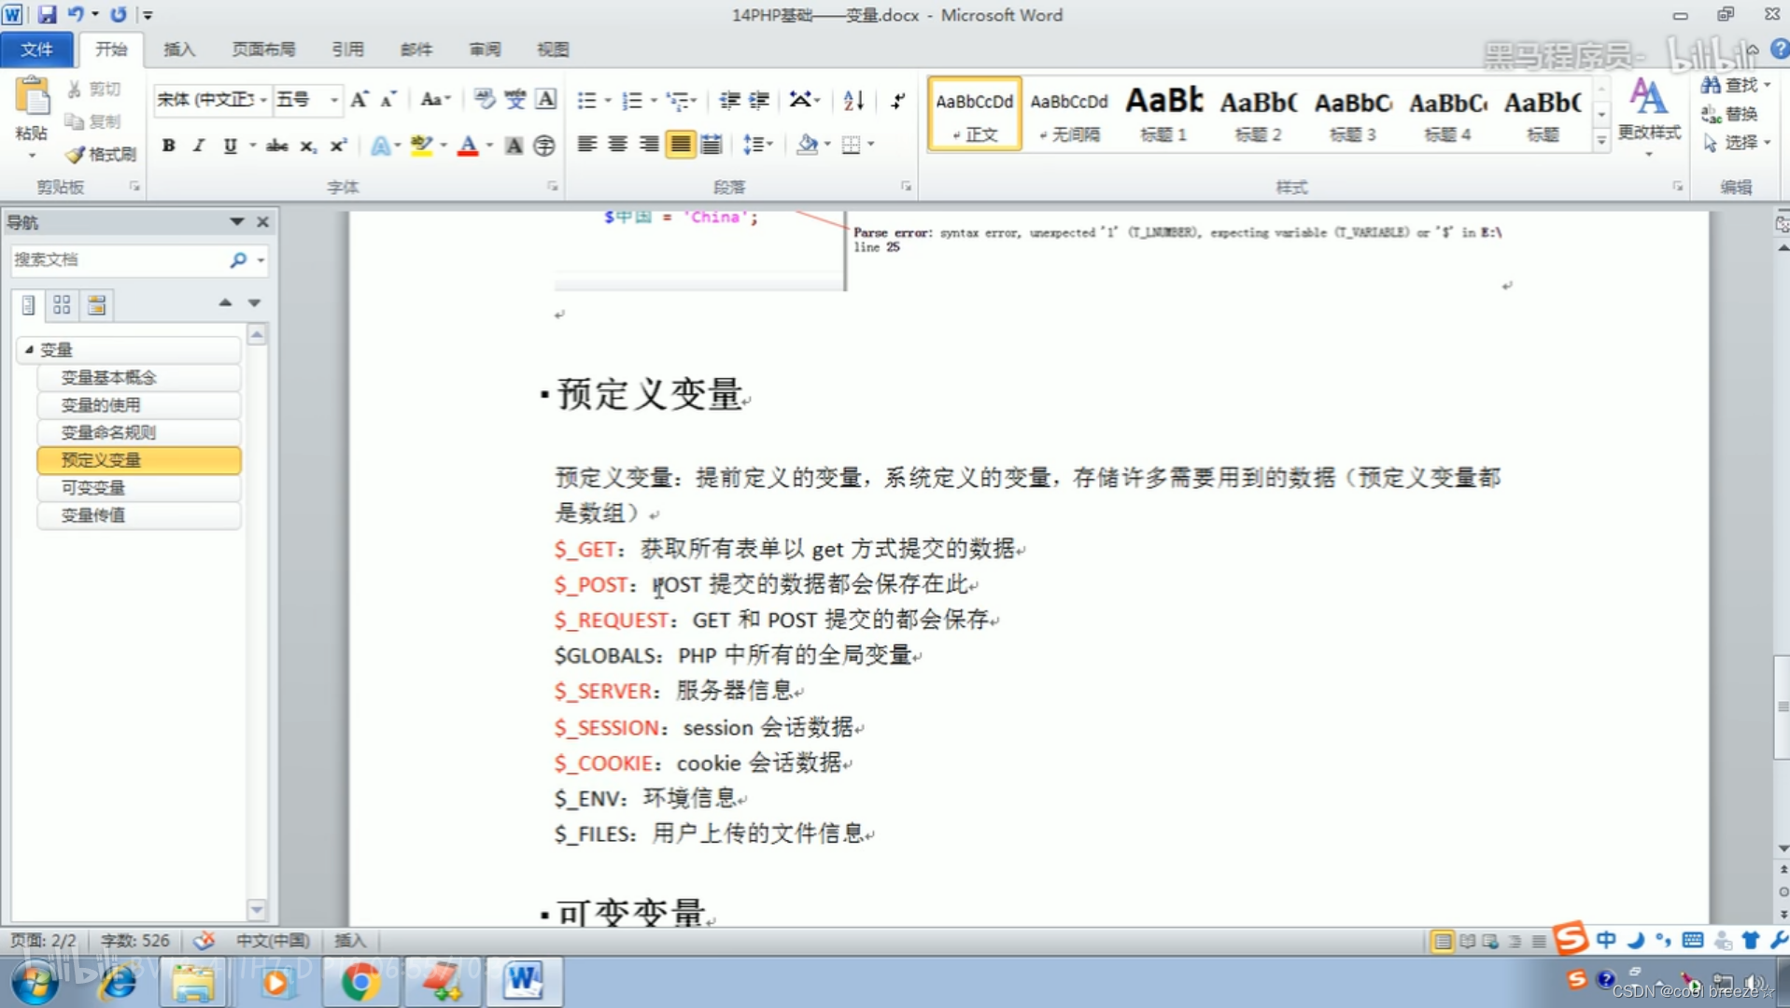Apply the 正文 style
This screenshot has width=1790, height=1008.
pyautogui.click(x=974, y=114)
